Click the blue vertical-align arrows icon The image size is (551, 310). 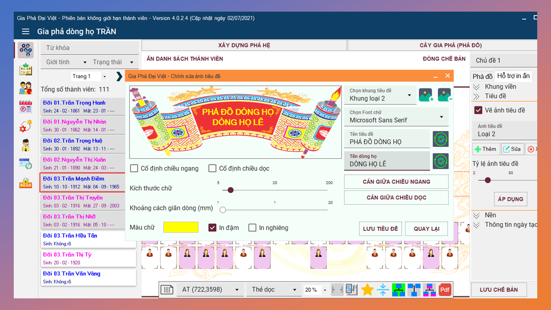(x=383, y=290)
